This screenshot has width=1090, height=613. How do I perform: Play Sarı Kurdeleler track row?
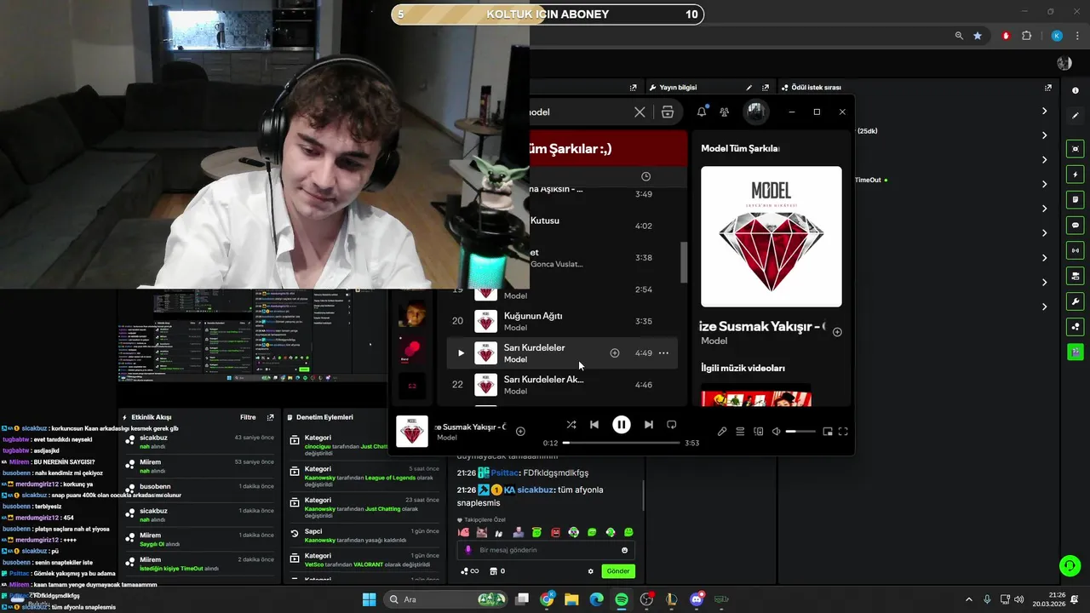[461, 353]
